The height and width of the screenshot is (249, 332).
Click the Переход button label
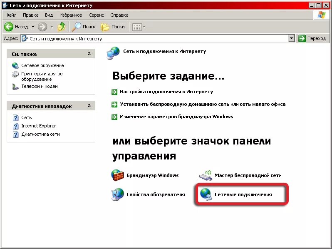tap(317, 38)
